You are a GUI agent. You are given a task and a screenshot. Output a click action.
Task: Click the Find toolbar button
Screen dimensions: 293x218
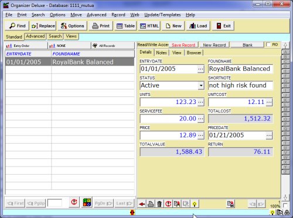pyautogui.click(x=17, y=26)
